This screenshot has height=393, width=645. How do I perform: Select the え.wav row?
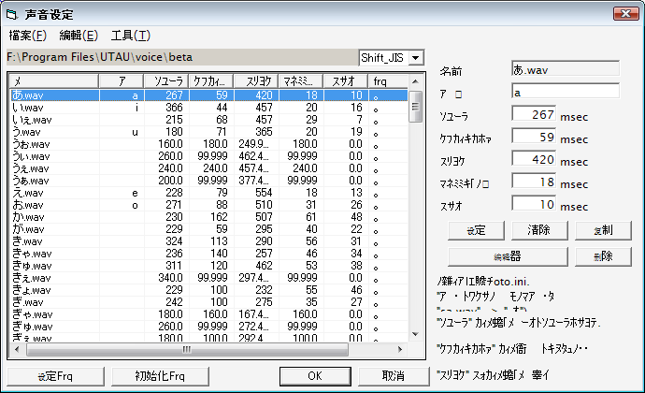click(209, 193)
